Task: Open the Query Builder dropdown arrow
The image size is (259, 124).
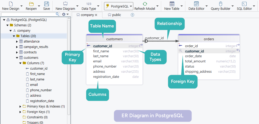Action: [232, 6]
